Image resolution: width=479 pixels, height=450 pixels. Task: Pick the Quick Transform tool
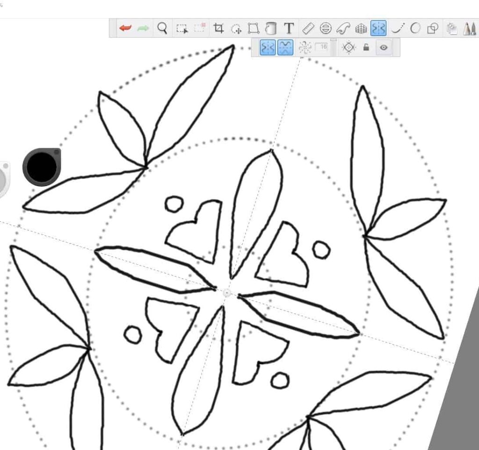(x=236, y=29)
